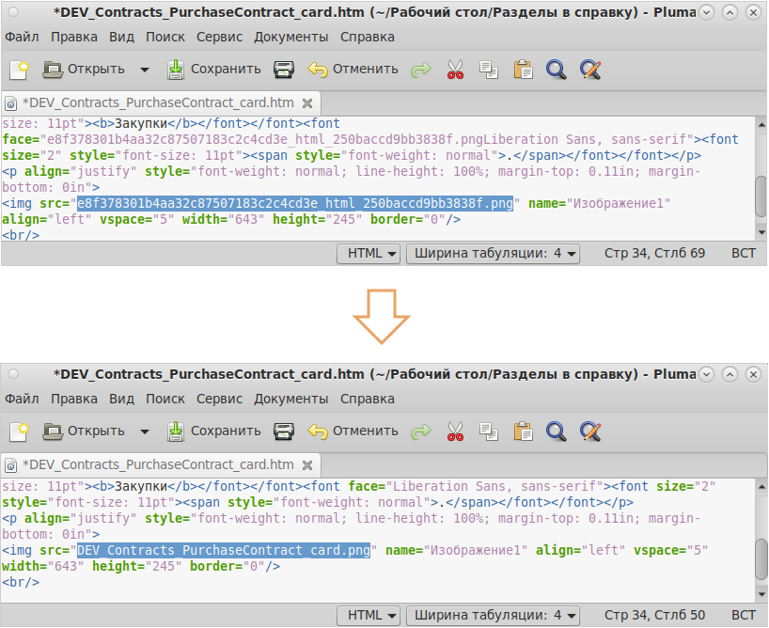Click the scissors cut icon in top window
The width and height of the screenshot is (769, 628).
(455, 69)
